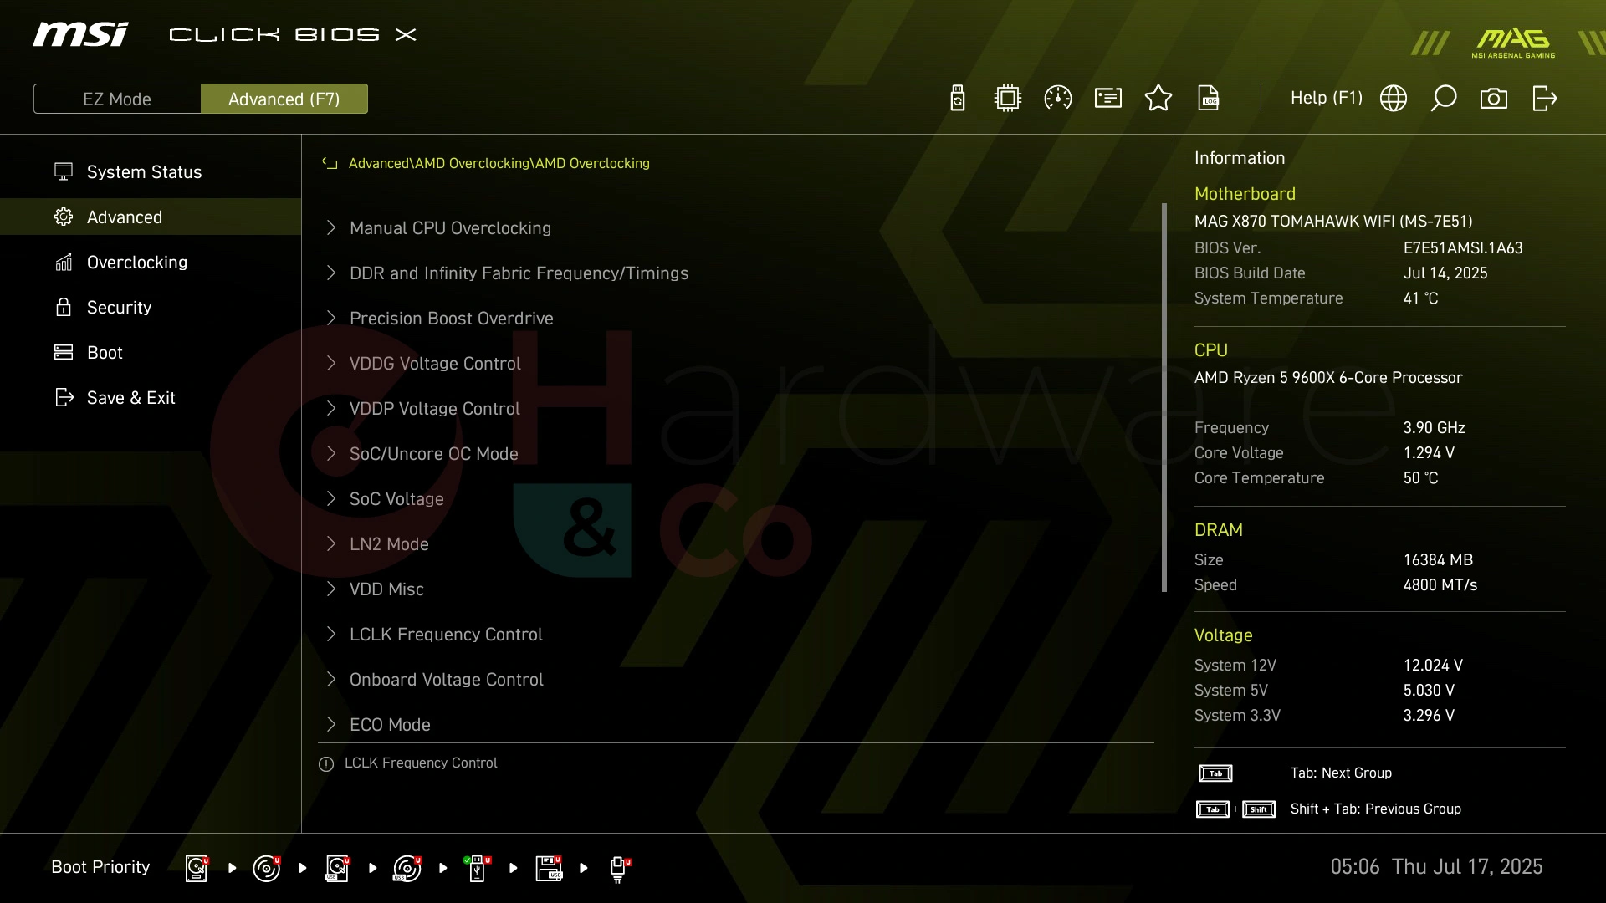Click the exit arrow icon in toolbar
This screenshot has width=1606, height=903.
pos(1544,99)
